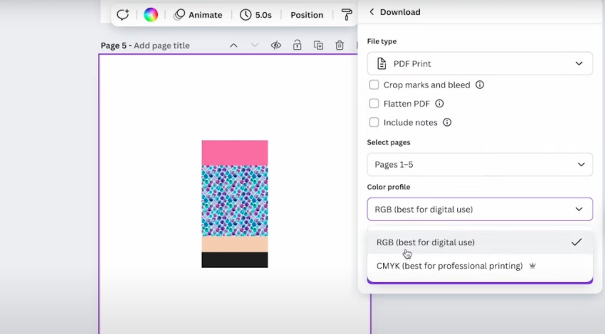This screenshot has height=334, width=605.
Task: Delete page 5 with trash icon
Action: coord(340,45)
